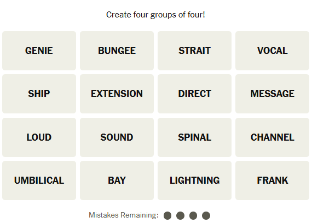Image resolution: width=312 pixels, height=223 pixels.
Task: Tap the DIRECT tile
Action: (x=195, y=94)
